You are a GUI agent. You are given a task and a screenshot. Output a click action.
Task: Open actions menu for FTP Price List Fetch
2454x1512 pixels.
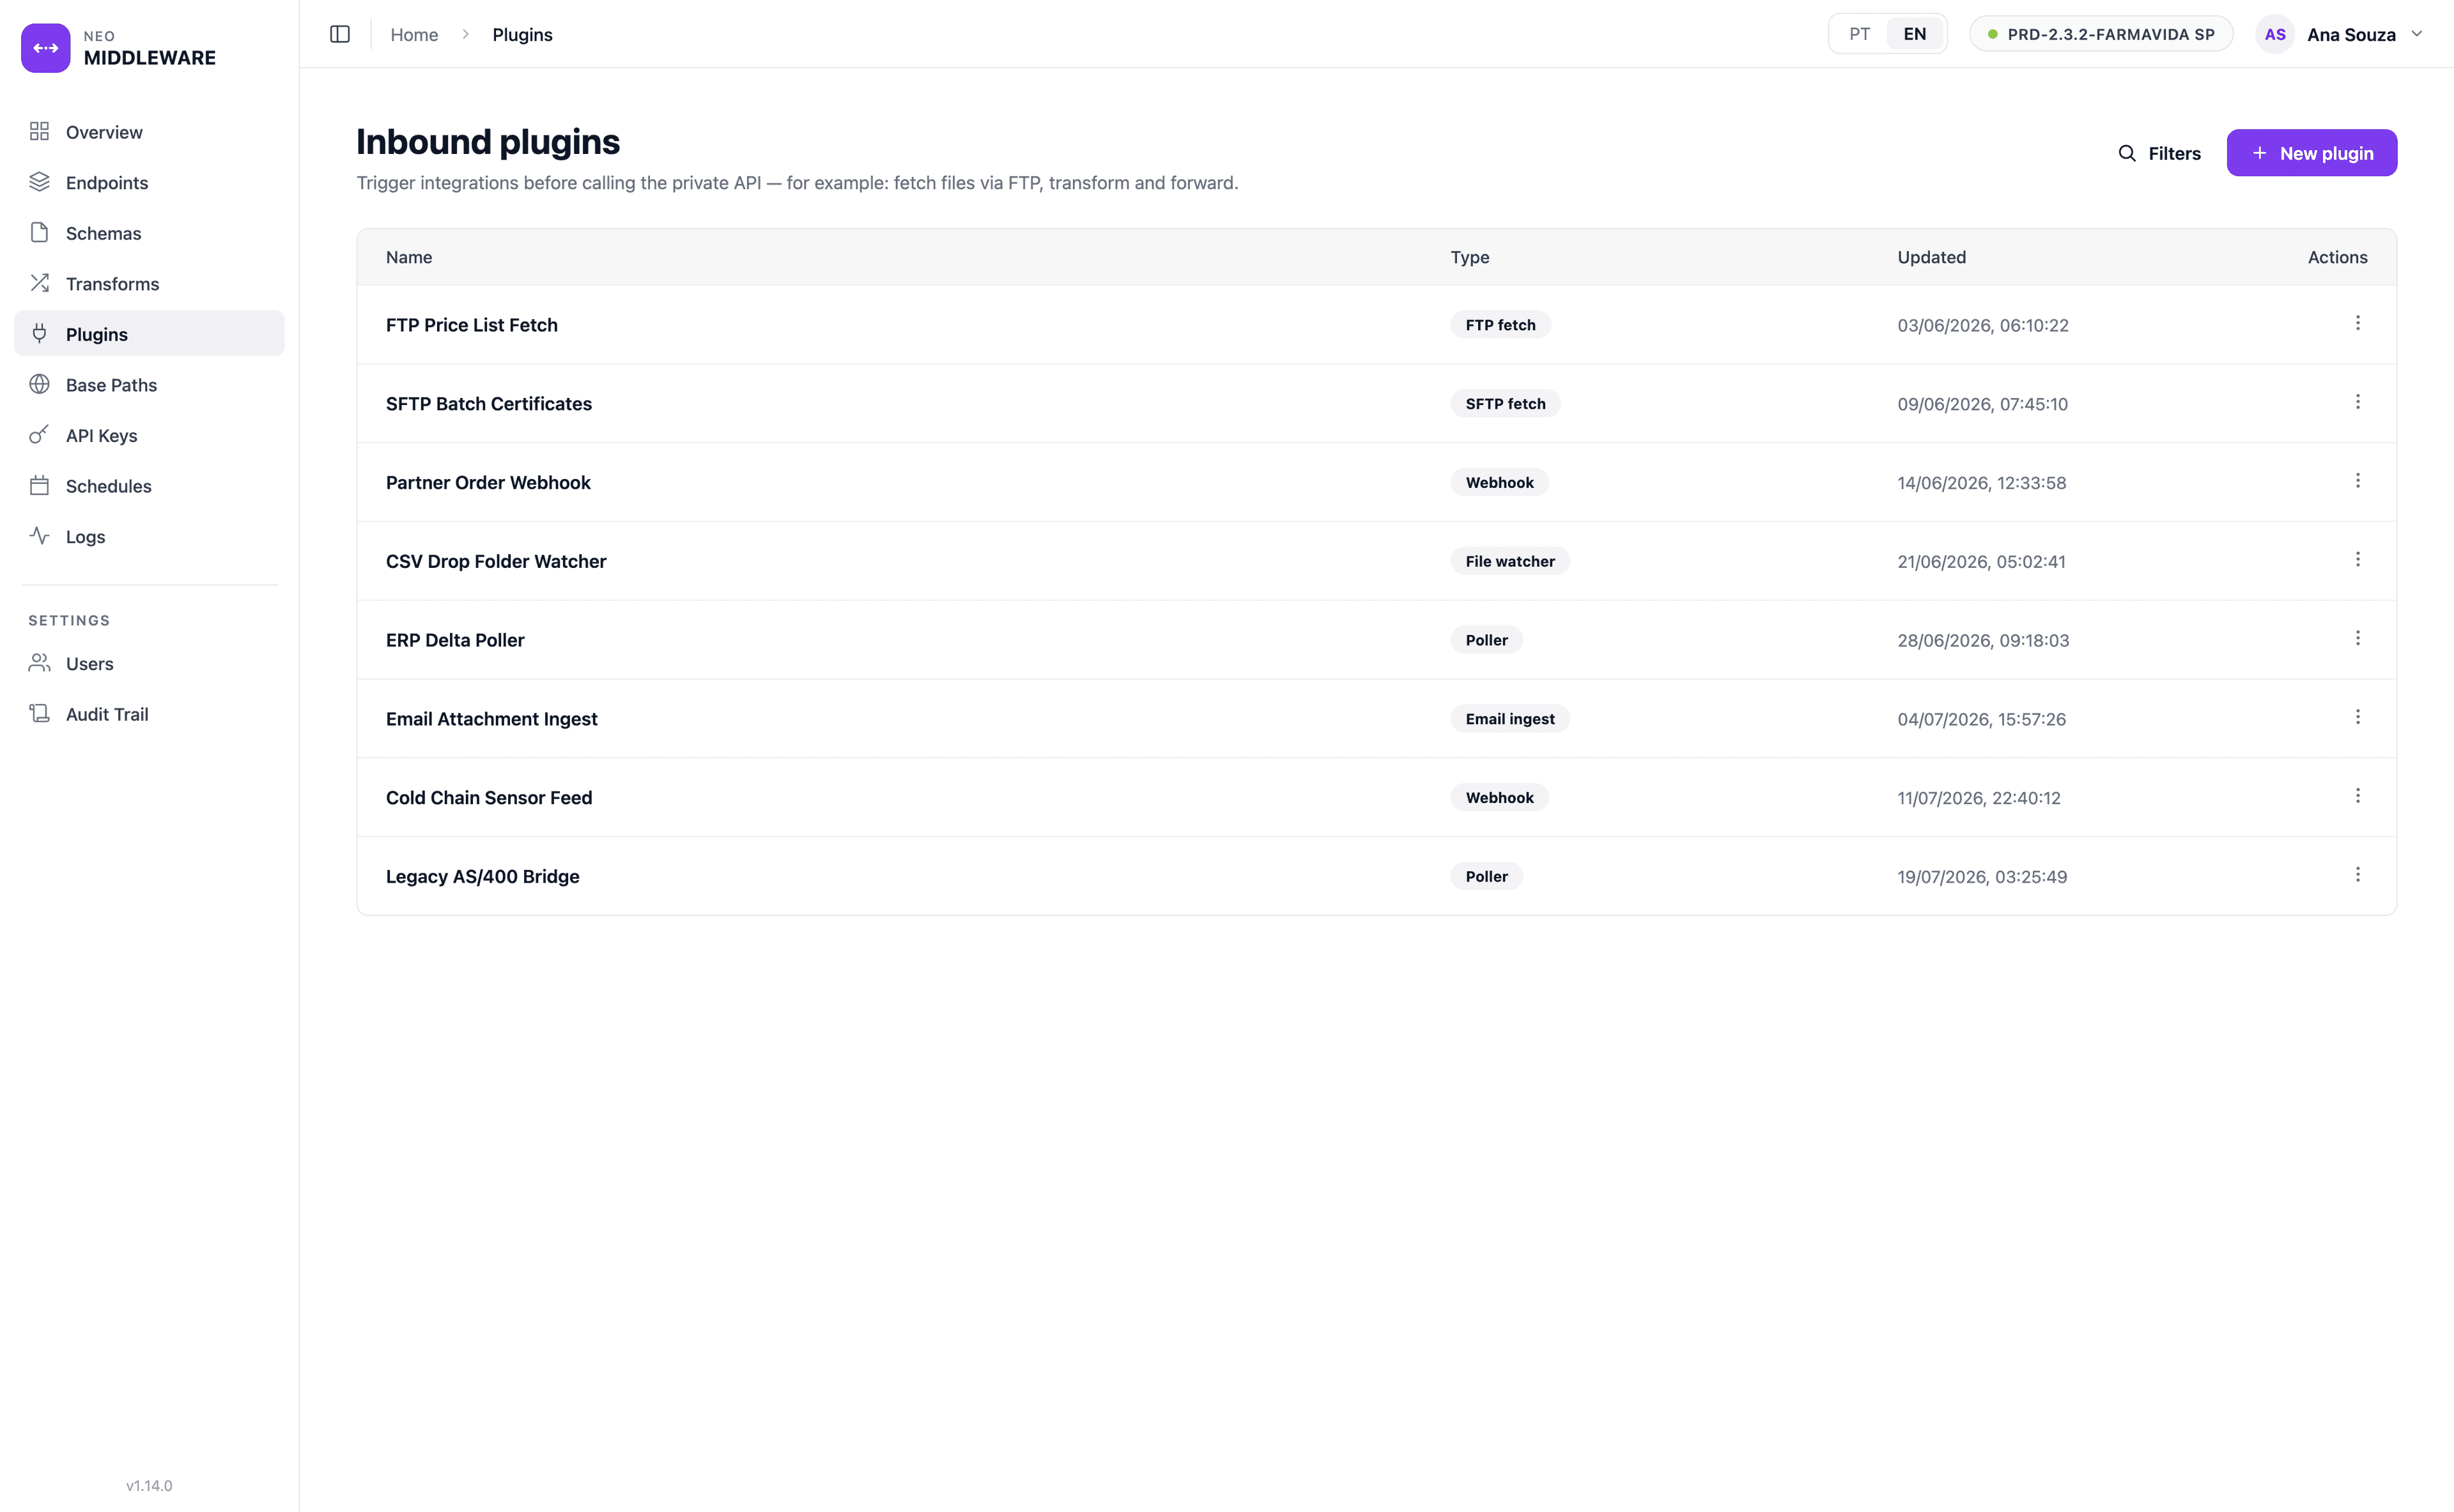point(2358,323)
